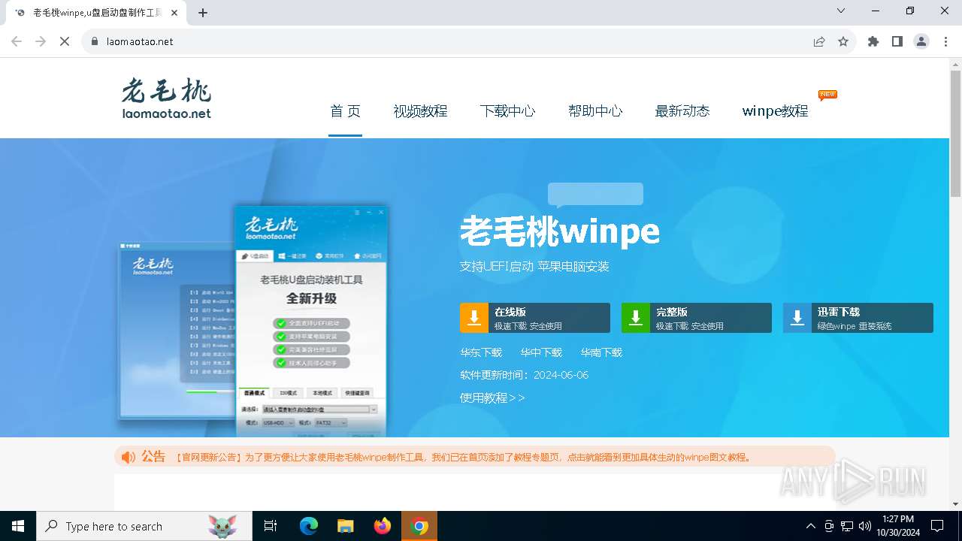Click the 老毛桃winpe heading text
This screenshot has height=541, width=962.
click(x=560, y=231)
